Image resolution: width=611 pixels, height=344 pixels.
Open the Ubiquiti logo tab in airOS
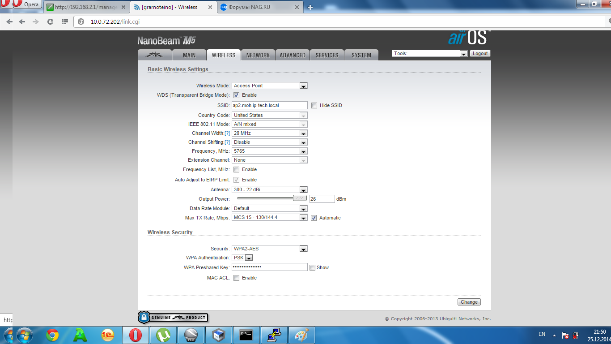click(x=155, y=55)
